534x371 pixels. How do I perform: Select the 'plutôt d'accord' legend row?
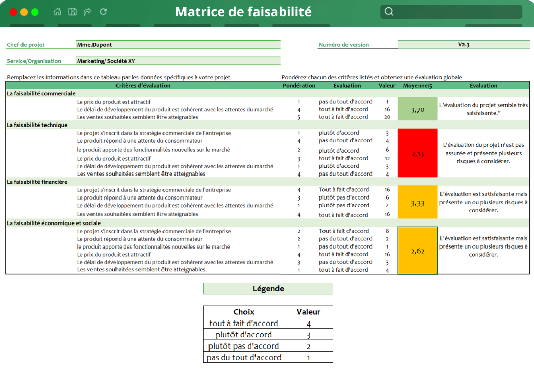(x=244, y=334)
